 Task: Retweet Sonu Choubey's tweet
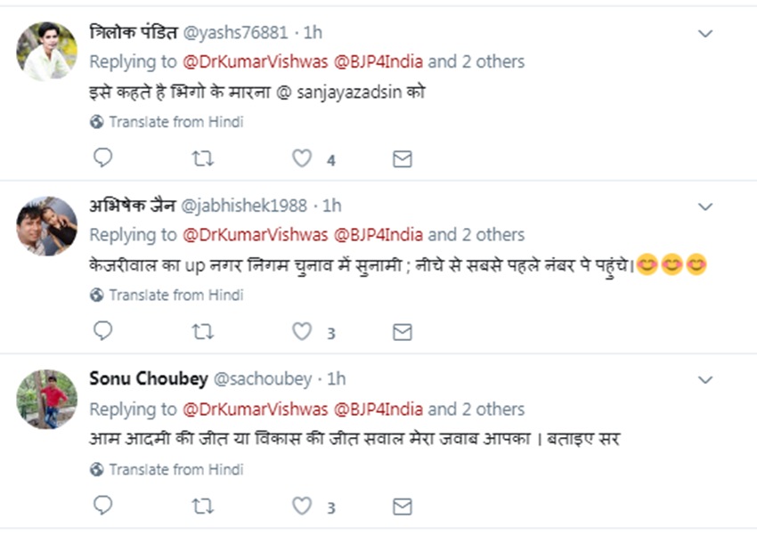pos(203,506)
